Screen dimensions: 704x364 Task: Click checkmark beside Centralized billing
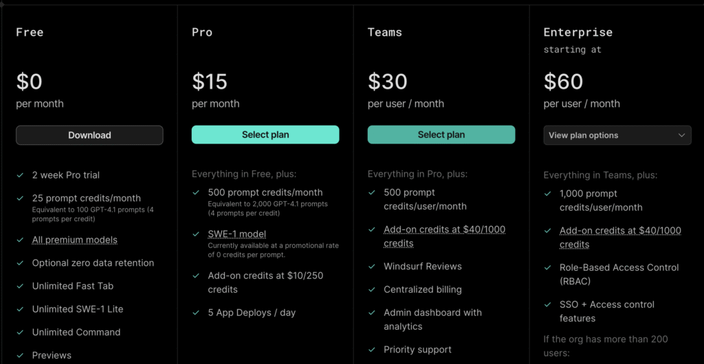tap(372, 290)
